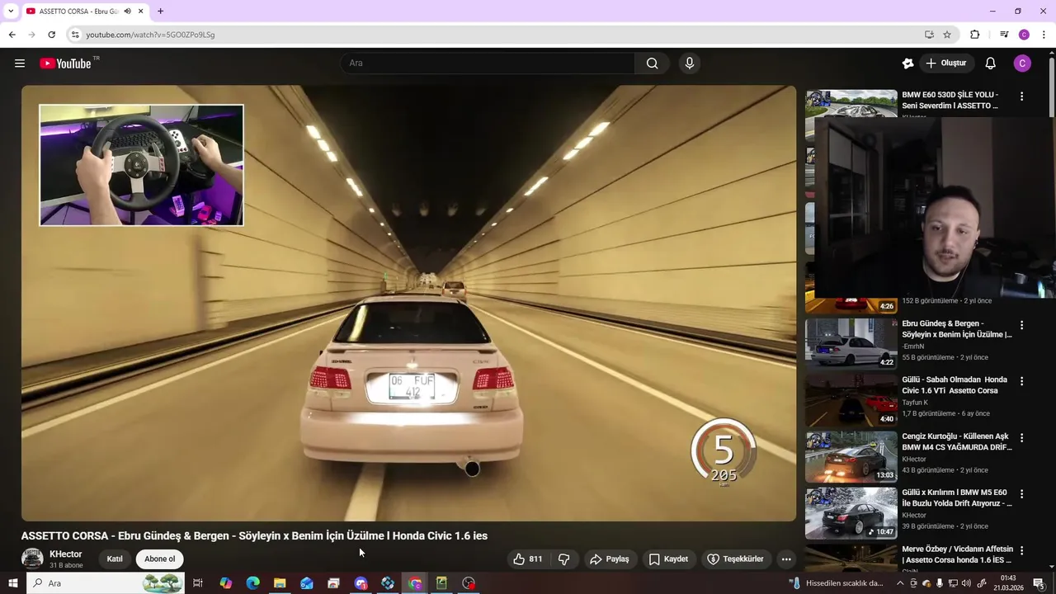Open Güllü x Kırılırım BMW M5 title

[956, 497]
